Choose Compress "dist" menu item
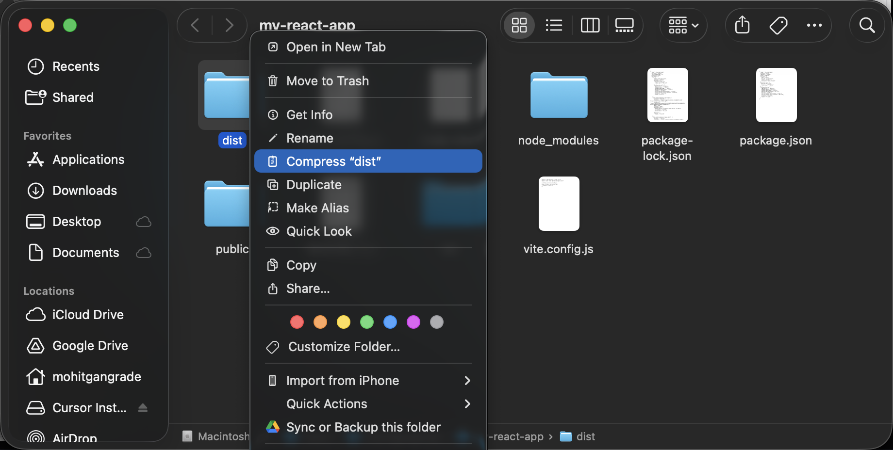This screenshot has height=450, width=893. 334,161
